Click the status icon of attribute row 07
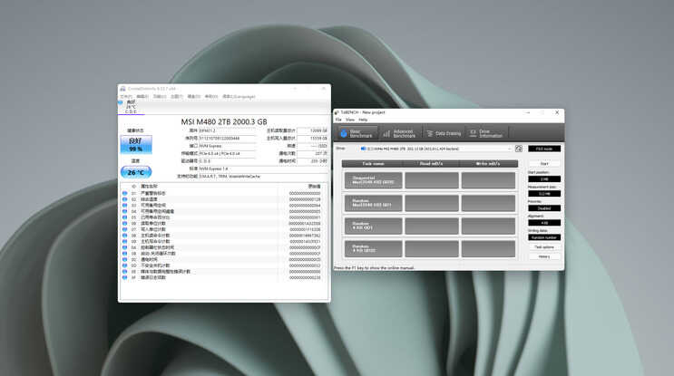 coord(124,229)
